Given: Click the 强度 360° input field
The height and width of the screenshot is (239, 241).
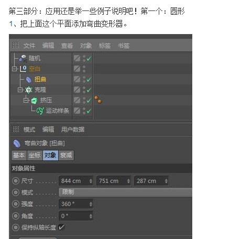Looking at the screenshot, I should pyautogui.click(x=76, y=204).
